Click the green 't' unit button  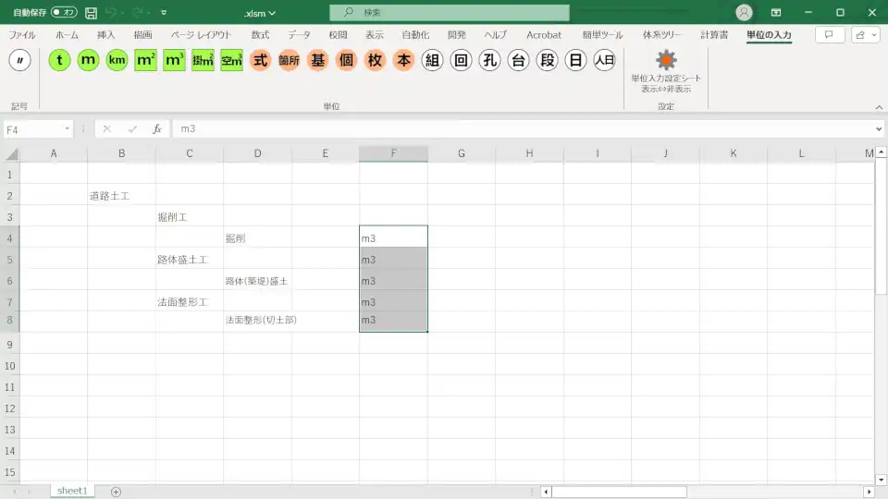(60, 61)
